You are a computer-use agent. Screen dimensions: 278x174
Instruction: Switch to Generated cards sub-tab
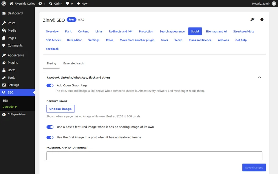(x=73, y=64)
